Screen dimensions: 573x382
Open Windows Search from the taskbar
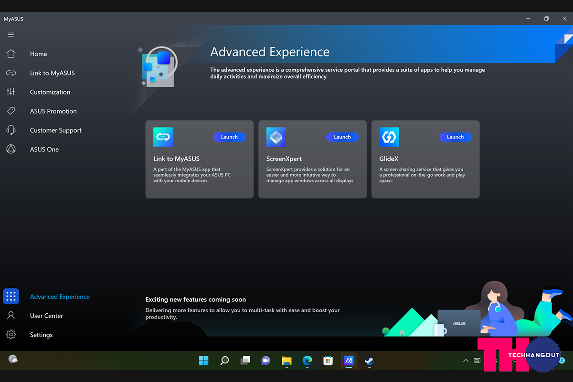(x=224, y=361)
